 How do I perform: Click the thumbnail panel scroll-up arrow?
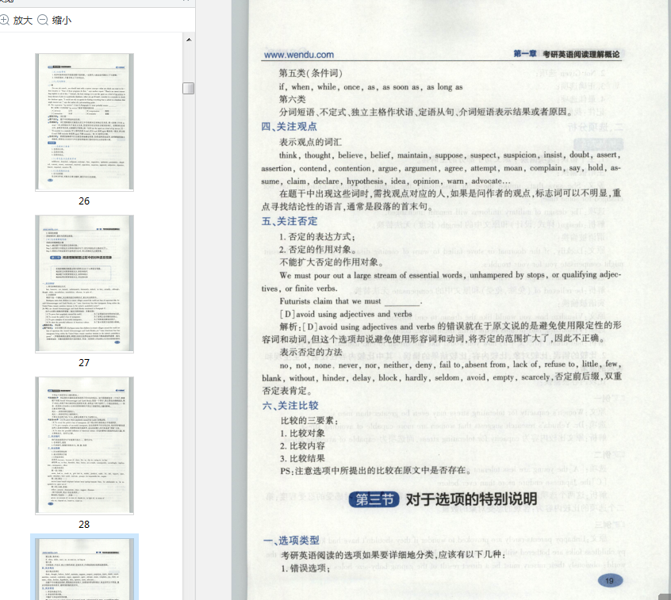[189, 40]
